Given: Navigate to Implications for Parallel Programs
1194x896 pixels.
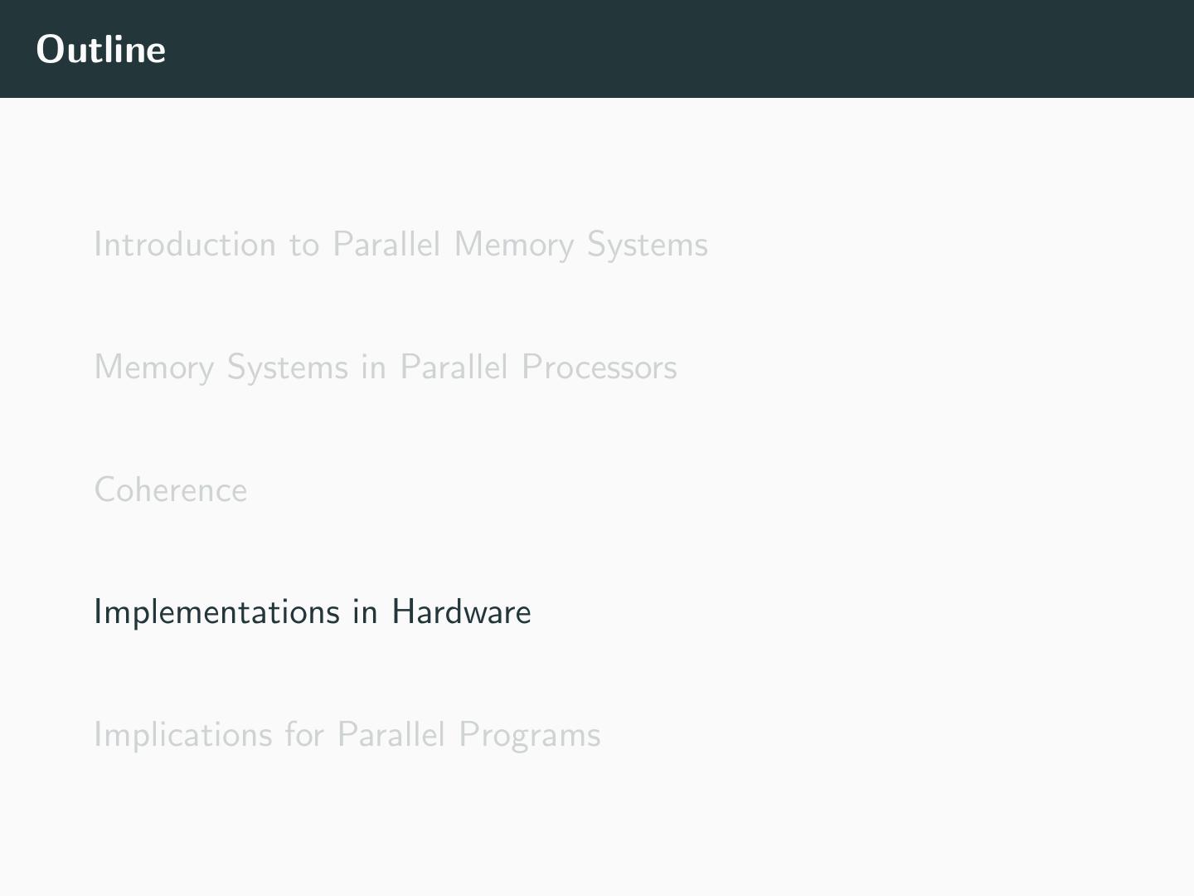Looking at the screenshot, I should coord(347,735).
